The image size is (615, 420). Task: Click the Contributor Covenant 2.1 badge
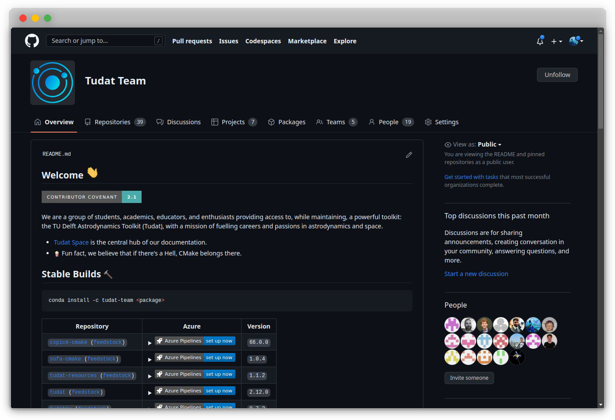(x=92, y=197)
